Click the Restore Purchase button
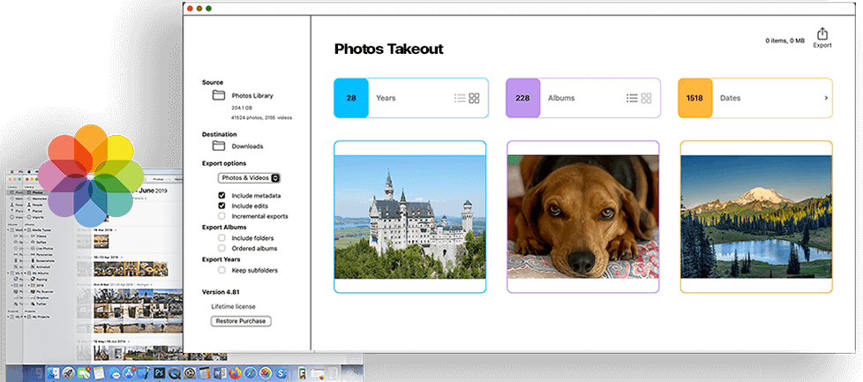Image resolution: width=863 pixels, height=382 pixels. [241, 321]
